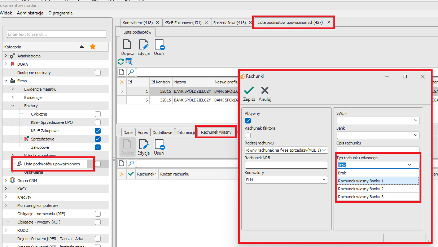Click the Dopisz icon in Lista podmiotów toolbar
Image resolution: width=438 pixels, height=247 pixels.
click(x=127, y=45)
